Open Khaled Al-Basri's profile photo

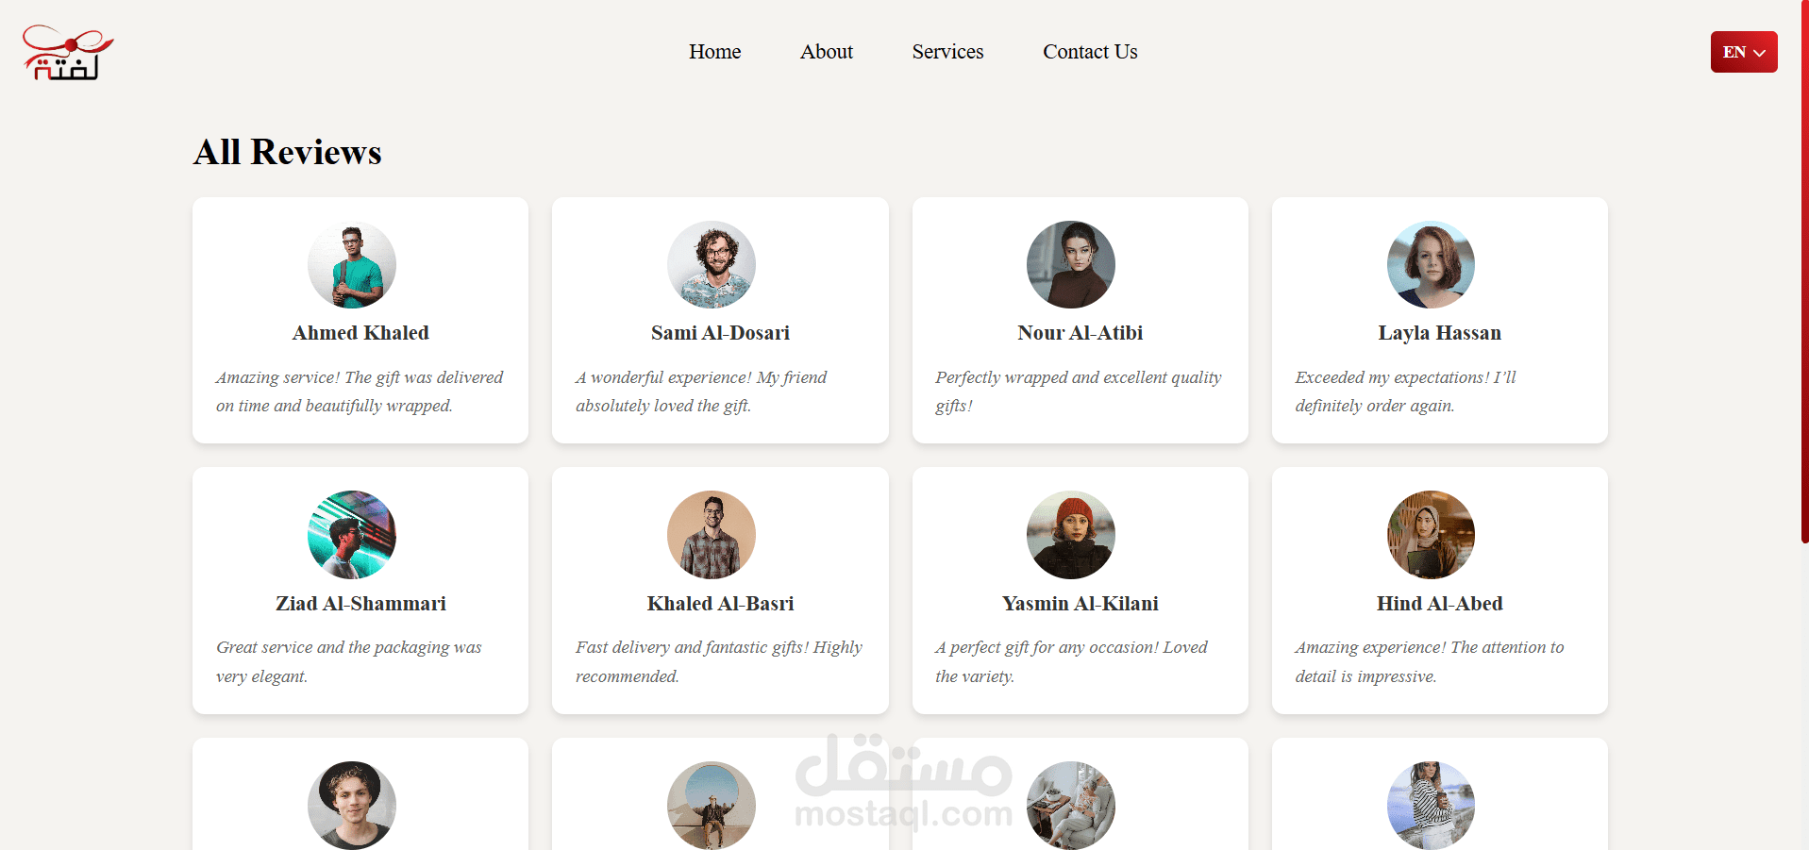[712, 535]
